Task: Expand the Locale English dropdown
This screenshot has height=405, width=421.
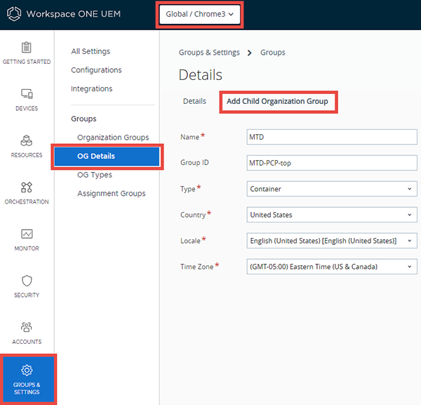Action: tap(332, 241)
